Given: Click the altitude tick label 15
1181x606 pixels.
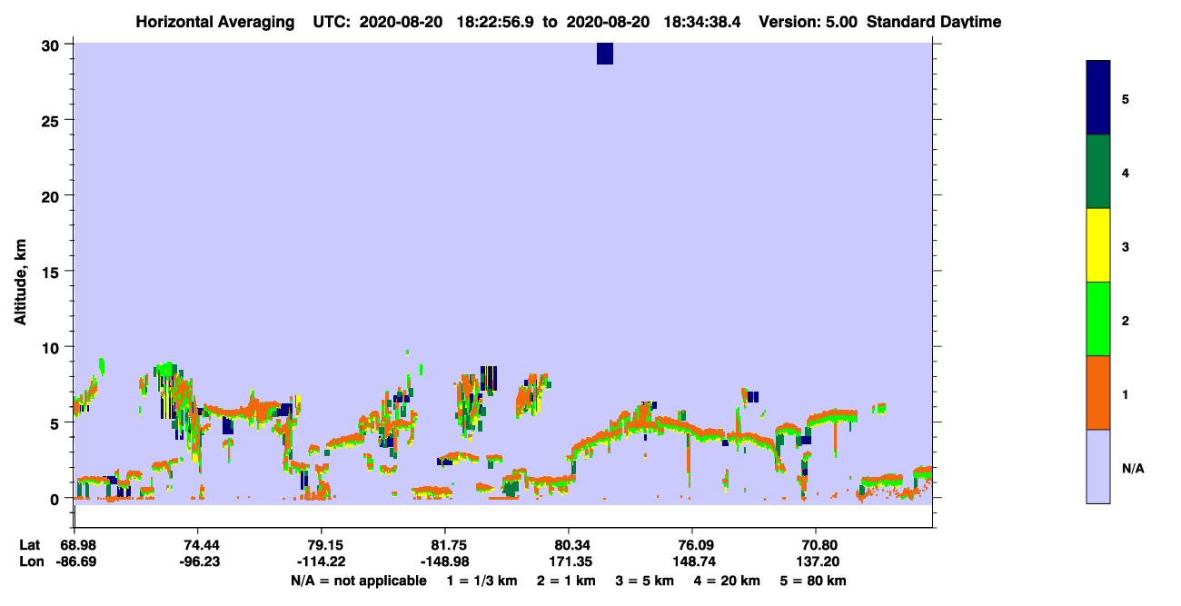Looking at the screenshot, I should click(53, 272).
